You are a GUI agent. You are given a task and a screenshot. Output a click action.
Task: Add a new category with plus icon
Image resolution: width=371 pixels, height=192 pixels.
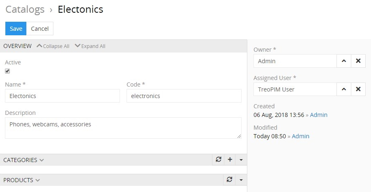pos(230,160)
